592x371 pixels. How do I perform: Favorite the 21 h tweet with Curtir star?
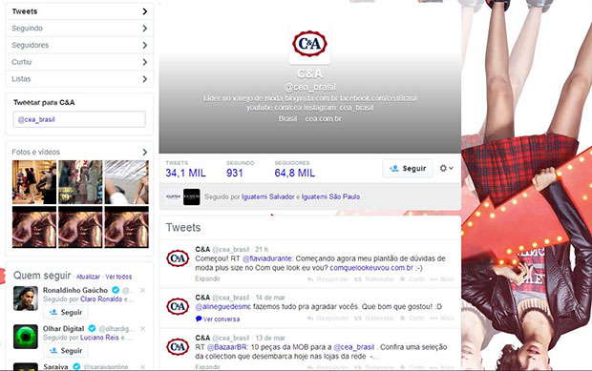412,279
